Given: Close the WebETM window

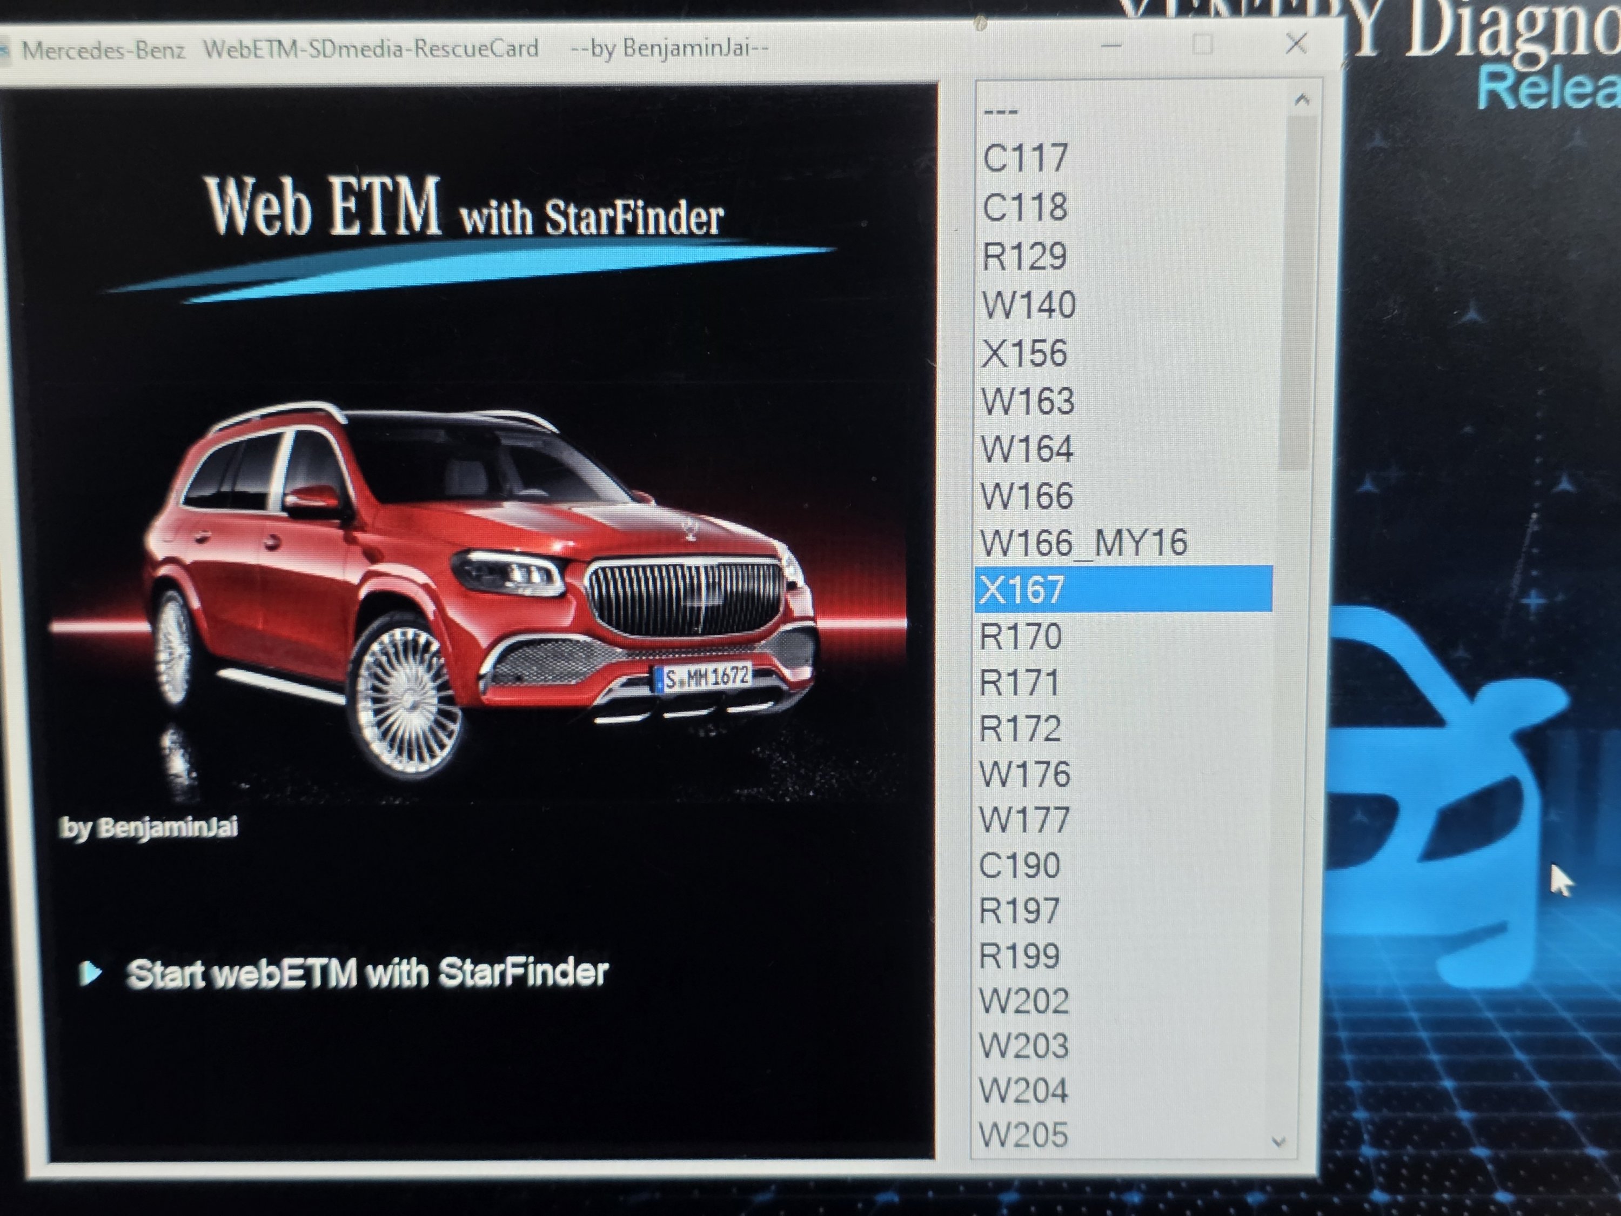Looking at the screenshot, I should [x=1296, y=44].
